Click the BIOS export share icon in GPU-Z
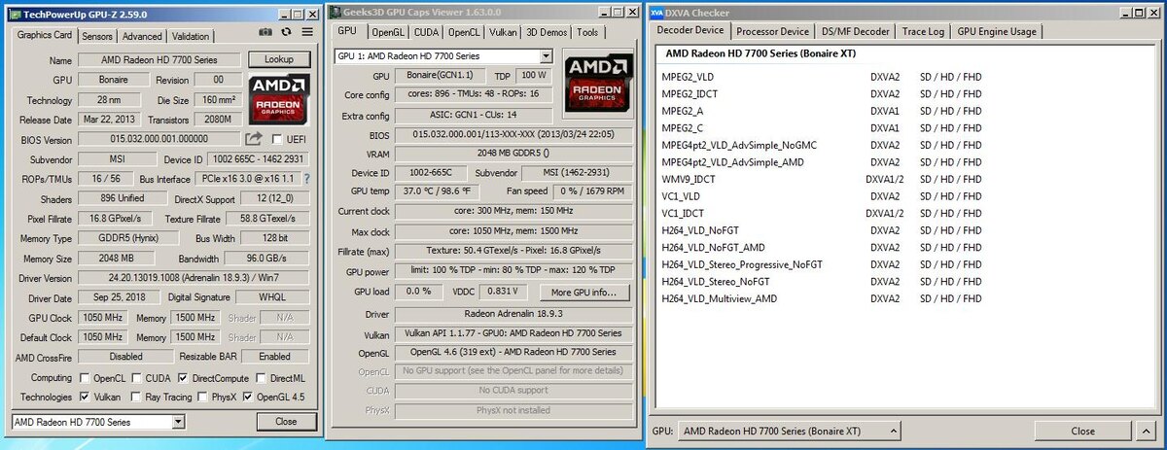Image resolution: width=1167 pixels, height=450 pixels. point(254,139)
